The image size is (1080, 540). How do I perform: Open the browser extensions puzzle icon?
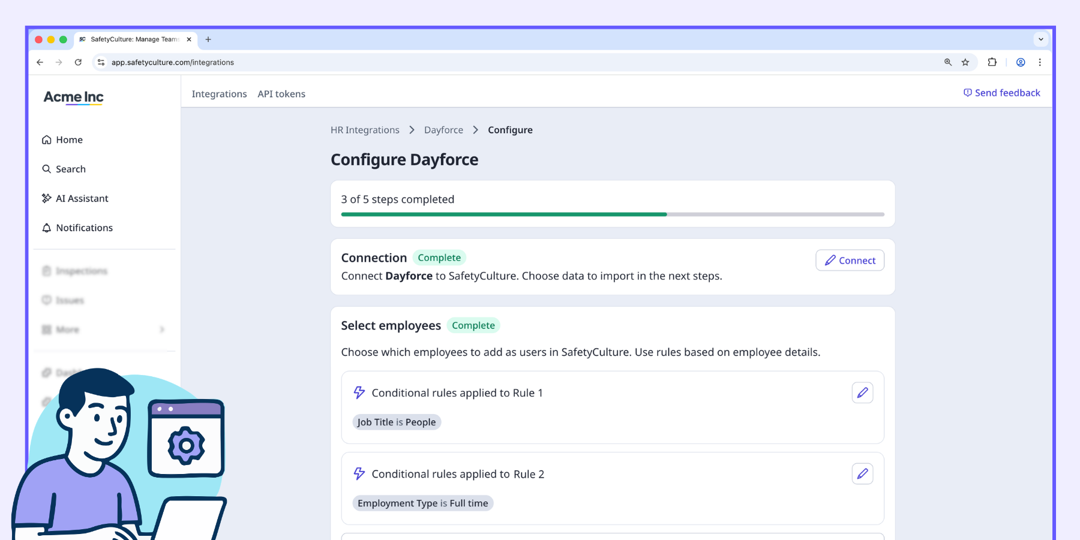[992, 62]
